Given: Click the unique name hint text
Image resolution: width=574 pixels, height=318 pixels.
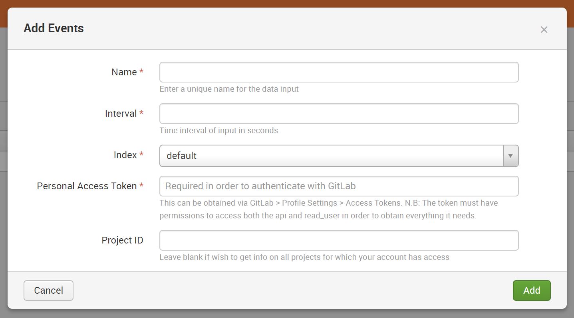Looking at the screenshot, I should pyautogui.click(x=229, y=89).
